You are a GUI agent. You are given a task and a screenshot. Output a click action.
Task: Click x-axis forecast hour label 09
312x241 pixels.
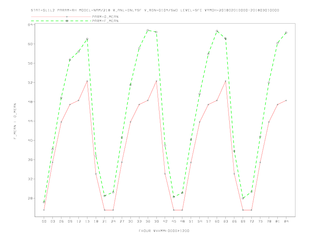pos(70,221)
